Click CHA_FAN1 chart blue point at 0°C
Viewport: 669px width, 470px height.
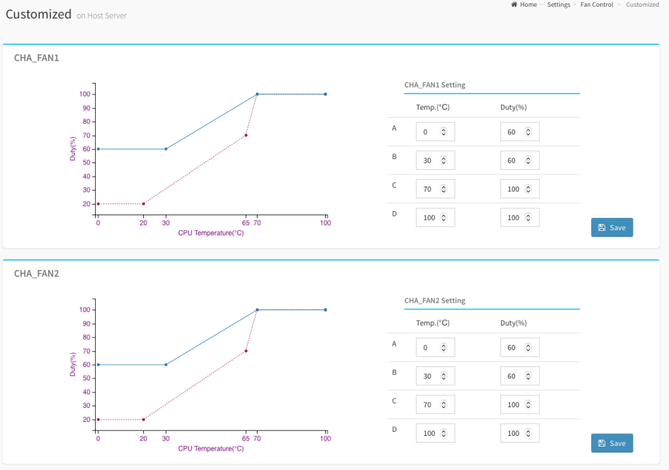point(98,149)
